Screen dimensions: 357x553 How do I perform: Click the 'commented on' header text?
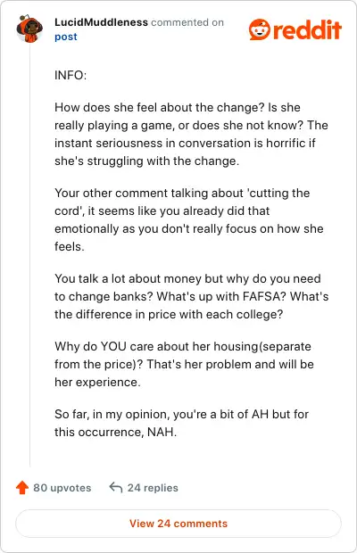[x=187, y=22]
